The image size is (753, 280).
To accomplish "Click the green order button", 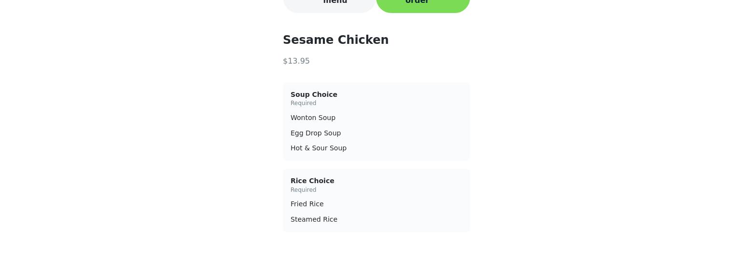I will (x=423, y=4).
